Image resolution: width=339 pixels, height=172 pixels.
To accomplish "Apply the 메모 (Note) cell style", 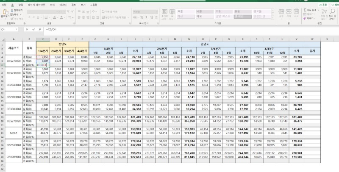I will tap(205, 16).
